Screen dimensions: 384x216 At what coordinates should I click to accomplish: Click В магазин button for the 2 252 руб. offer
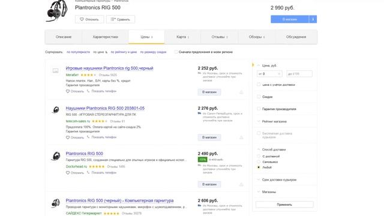click(209, 92)
